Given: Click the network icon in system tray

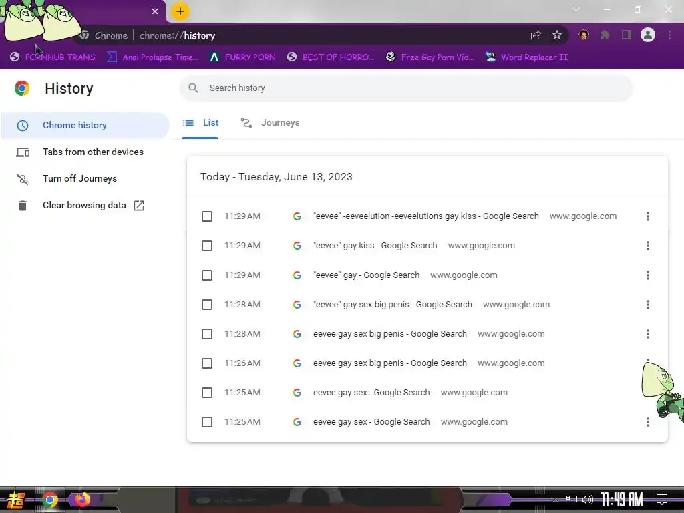Looking at the screenshot, I should [572, 500].
